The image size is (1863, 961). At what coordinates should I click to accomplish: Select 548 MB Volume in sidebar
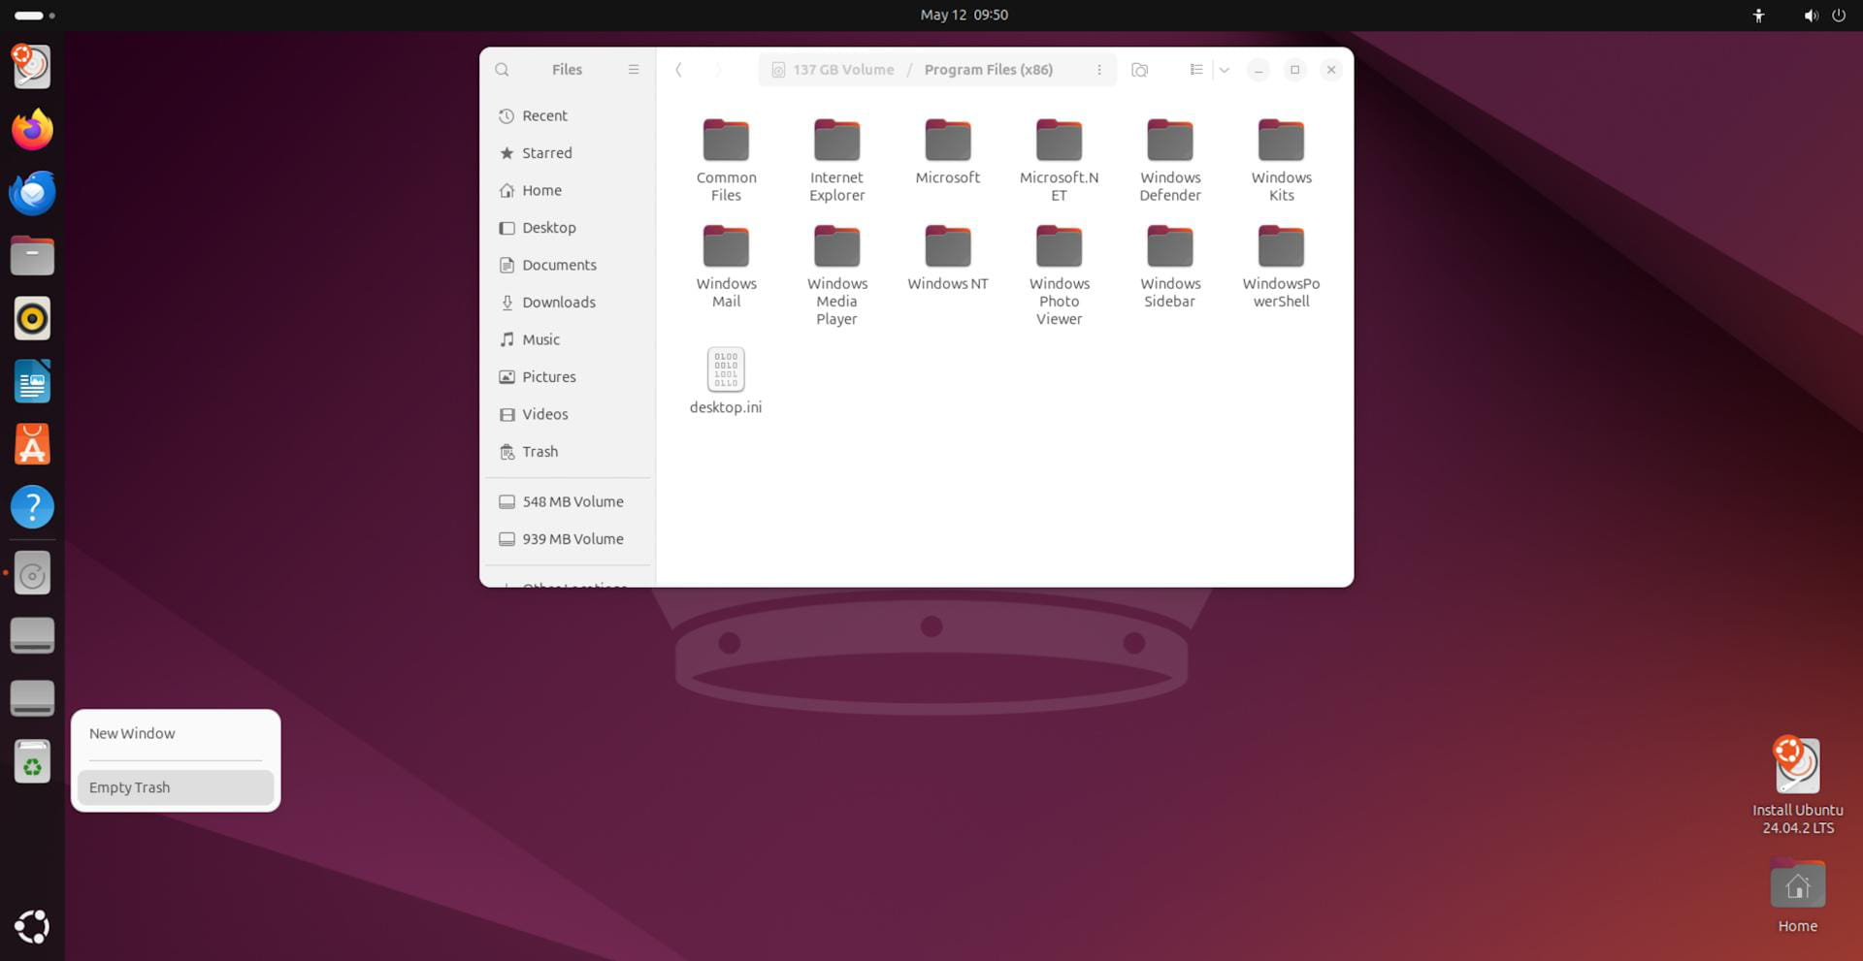pos(568,501)
